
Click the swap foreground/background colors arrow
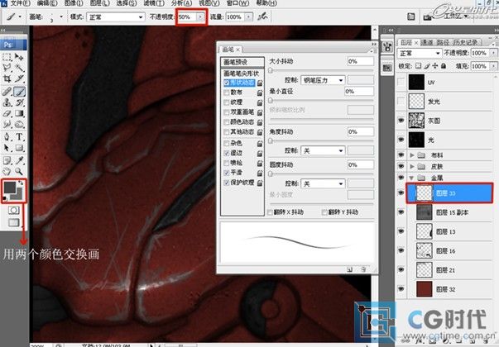tap(21, 183)
